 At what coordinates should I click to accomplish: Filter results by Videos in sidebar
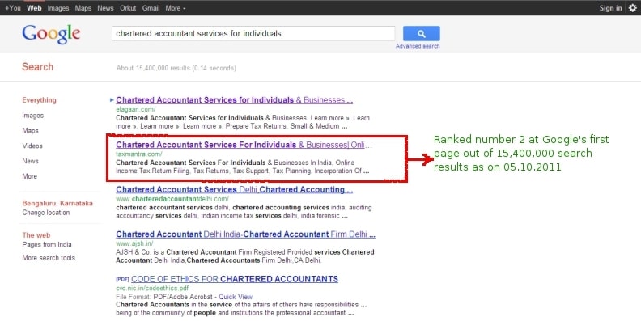click(32, 146)
